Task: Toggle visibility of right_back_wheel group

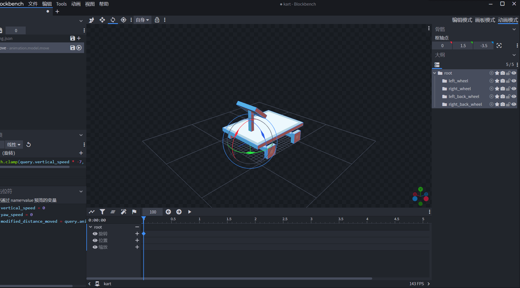Action: coord(514,104)
